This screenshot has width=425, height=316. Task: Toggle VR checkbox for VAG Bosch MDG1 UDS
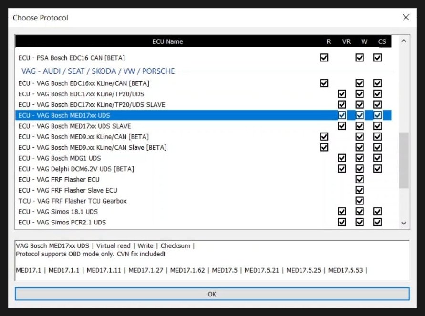pos(342,158)
